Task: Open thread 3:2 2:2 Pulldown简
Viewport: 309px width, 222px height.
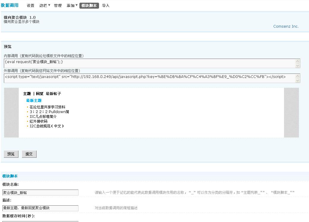Action: tap(49, 112)
